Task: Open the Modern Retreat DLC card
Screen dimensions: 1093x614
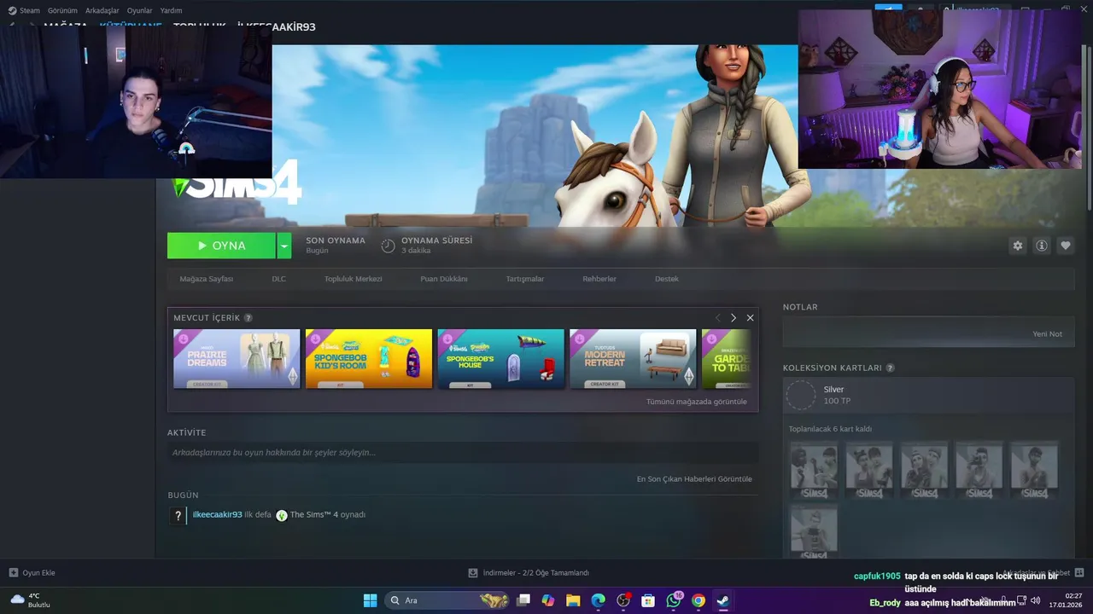Action: pos(633,359)
